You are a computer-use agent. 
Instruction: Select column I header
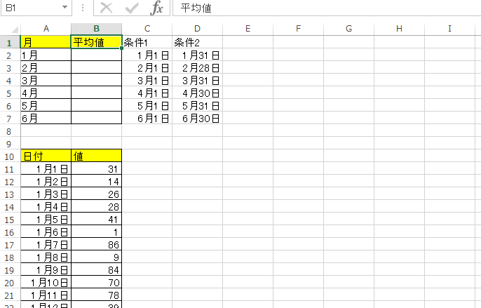449,29
